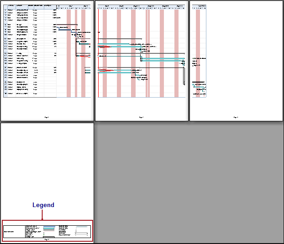This screenshot has height=244, width=284.
Task: Click the page number footer on page one
Action: pyautogui.click(x=47, y=117)
